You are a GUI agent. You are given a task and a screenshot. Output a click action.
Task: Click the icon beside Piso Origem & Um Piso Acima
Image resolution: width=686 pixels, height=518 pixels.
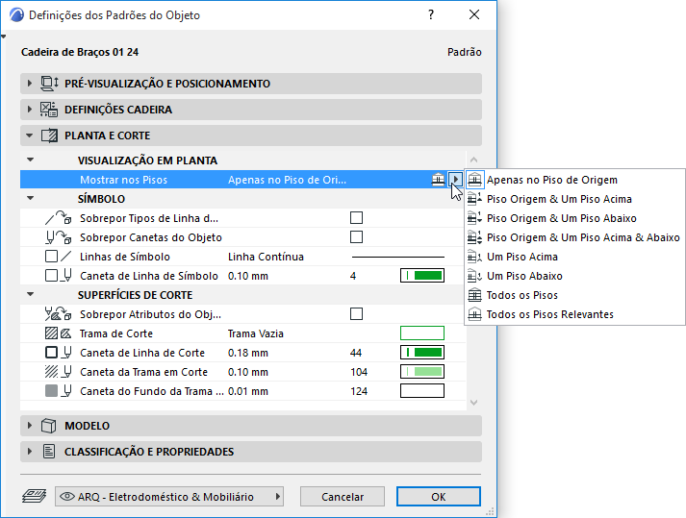pos(474,199)
